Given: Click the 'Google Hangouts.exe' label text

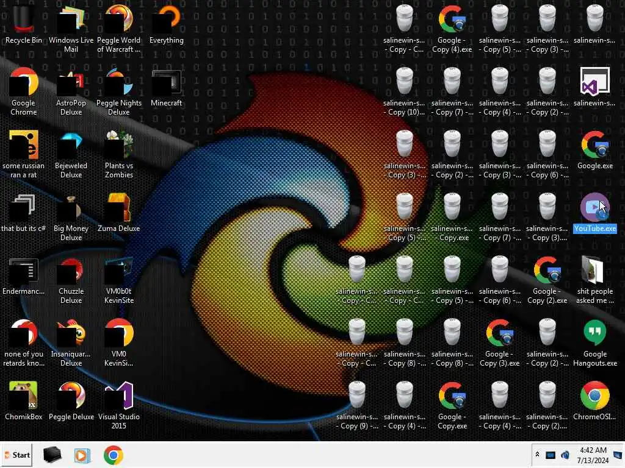Looking at the screenshot, I should (595, 358).
